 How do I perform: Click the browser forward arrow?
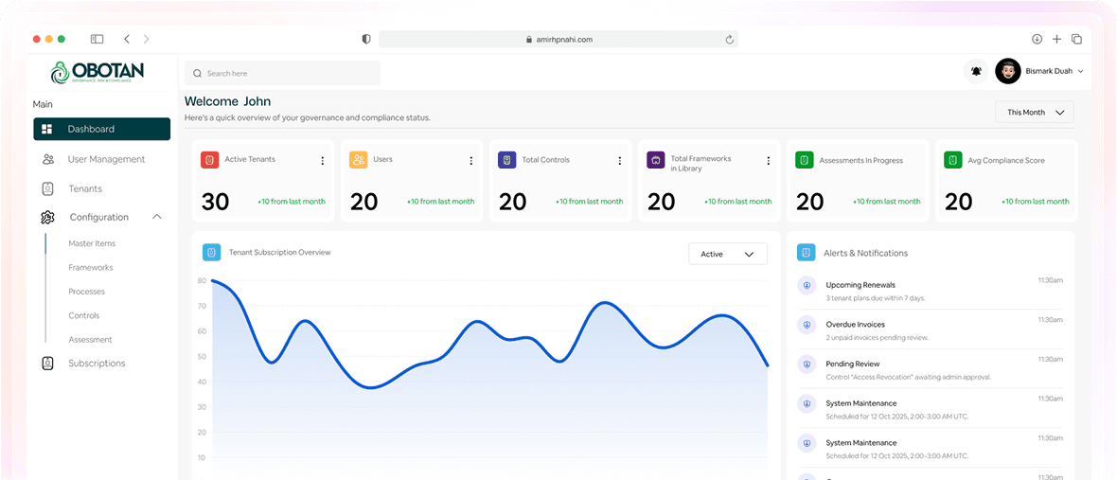click(146, 39)
